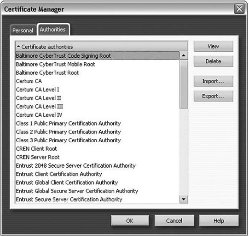Select the Certum CA entry

98,81
